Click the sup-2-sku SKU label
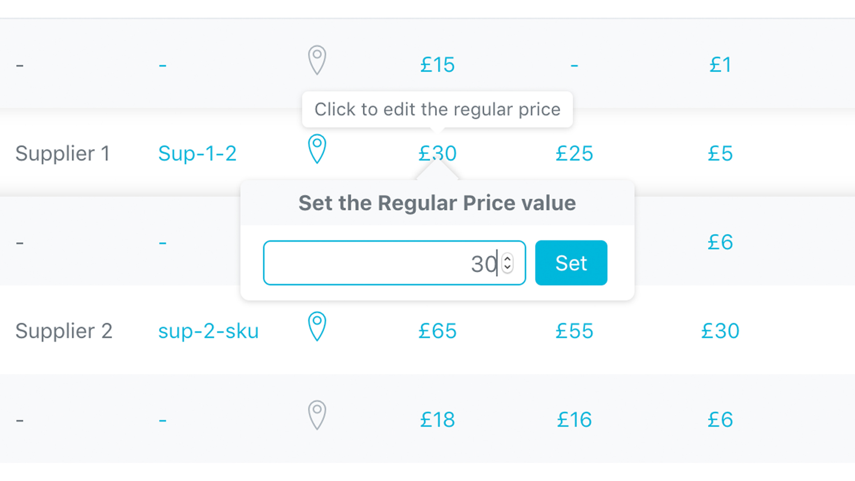The width and height of the screenshot is (855, 481). tap(208, 330)
